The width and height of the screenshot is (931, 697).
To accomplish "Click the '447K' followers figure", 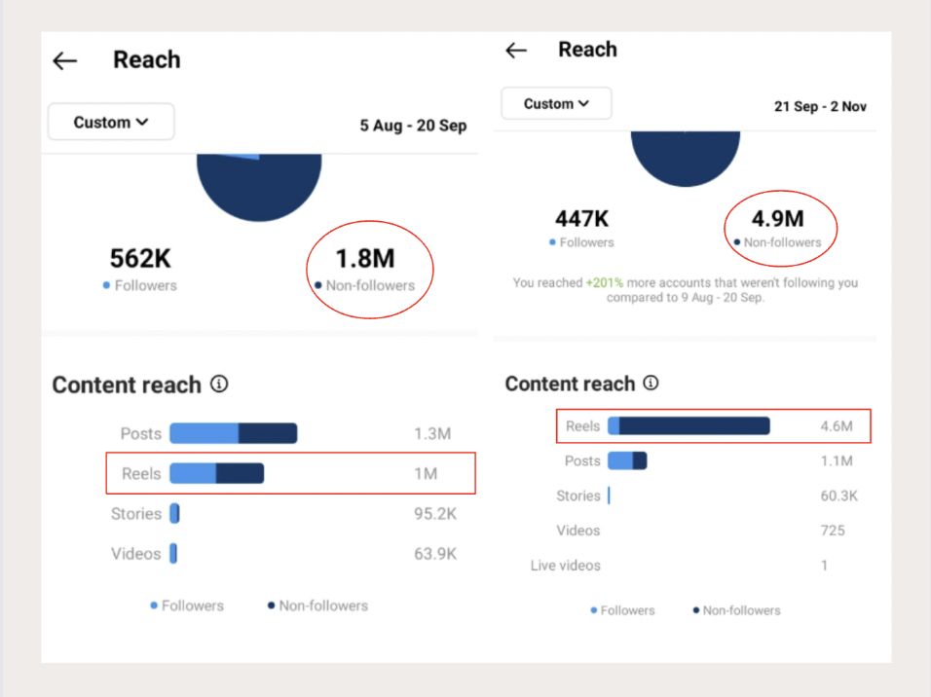I will (582, 218).
